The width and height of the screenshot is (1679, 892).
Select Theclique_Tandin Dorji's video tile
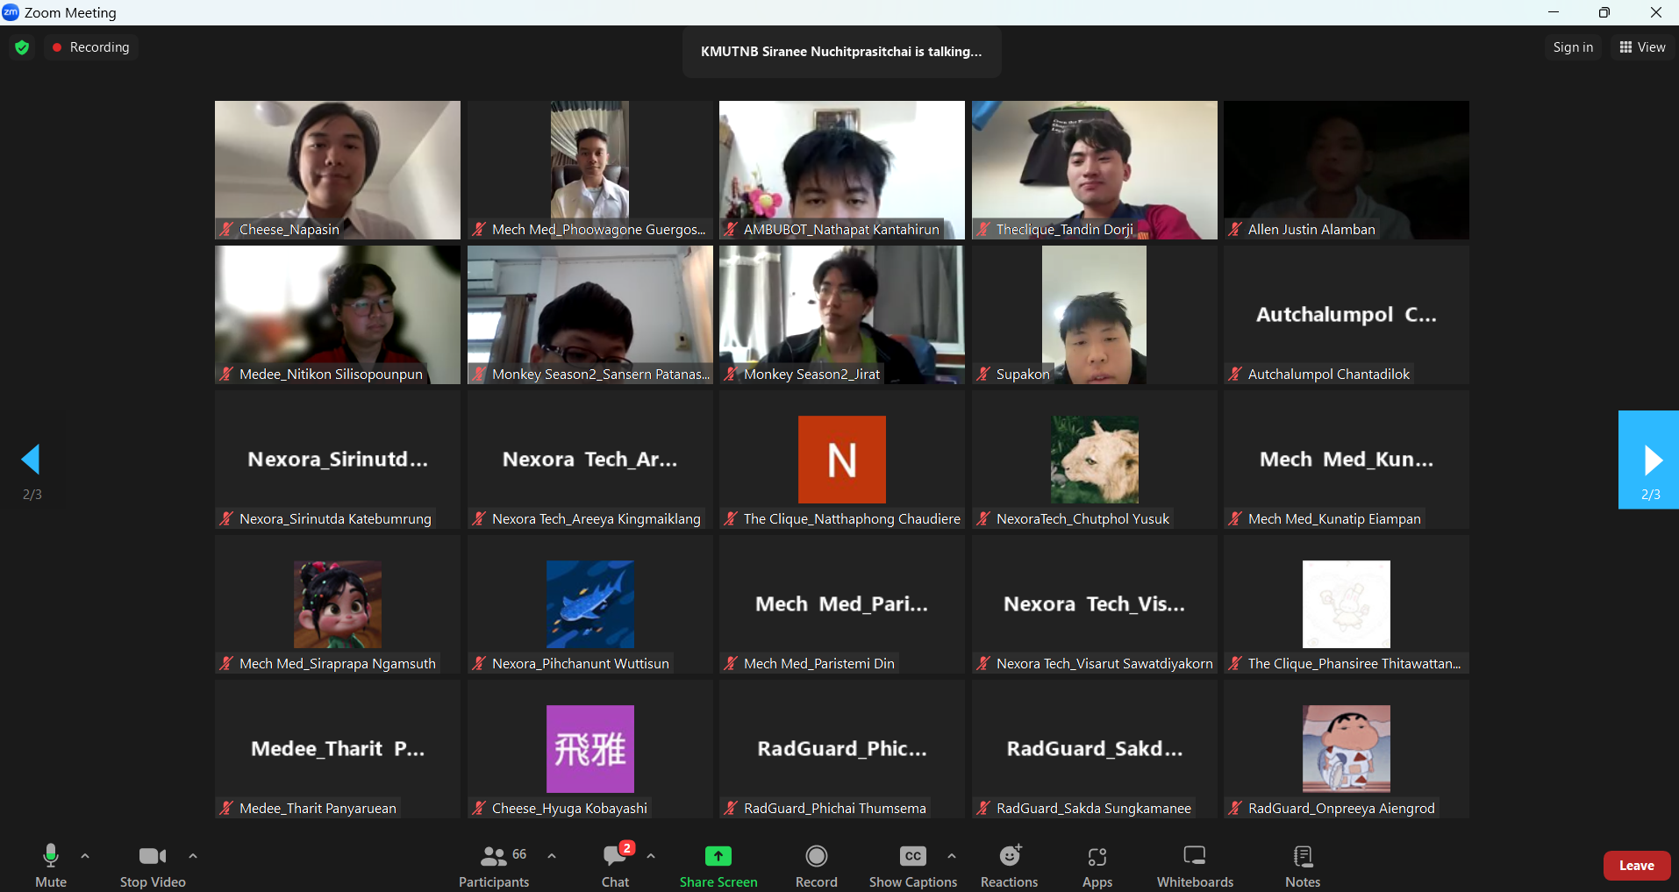point(1095,170)
